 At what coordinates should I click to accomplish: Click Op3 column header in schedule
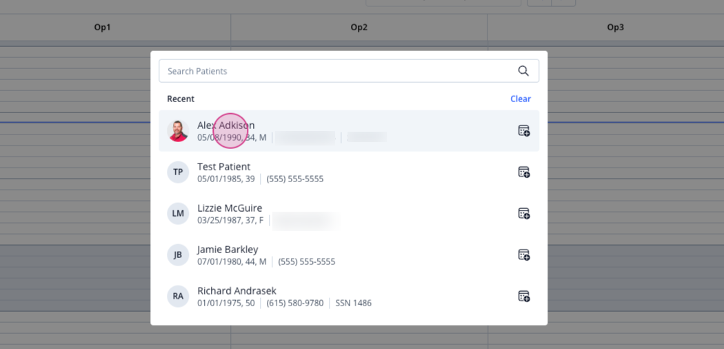point(616,27)
